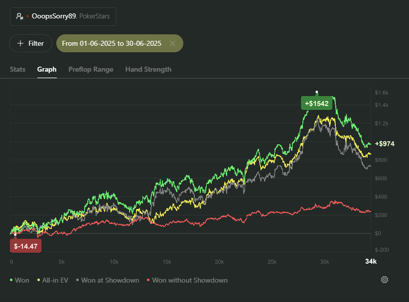409x302 pixels.
Task: Click the player profile icon
Action: coord(19,16)
